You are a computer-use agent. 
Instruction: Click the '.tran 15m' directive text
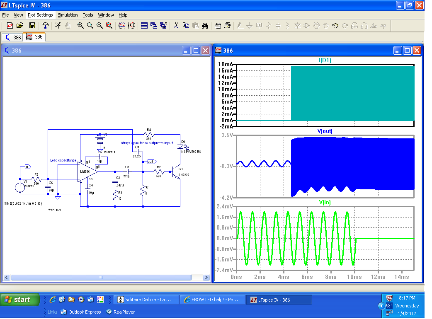coord(54,210)
